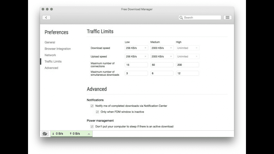
Task: Toggle Don't put computer to sleep checkbox
Action: pos(92,126)
